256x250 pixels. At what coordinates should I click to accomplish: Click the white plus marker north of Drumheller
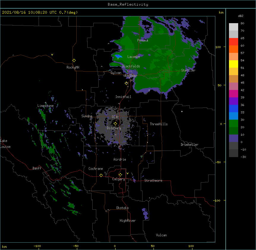(182, 111)
